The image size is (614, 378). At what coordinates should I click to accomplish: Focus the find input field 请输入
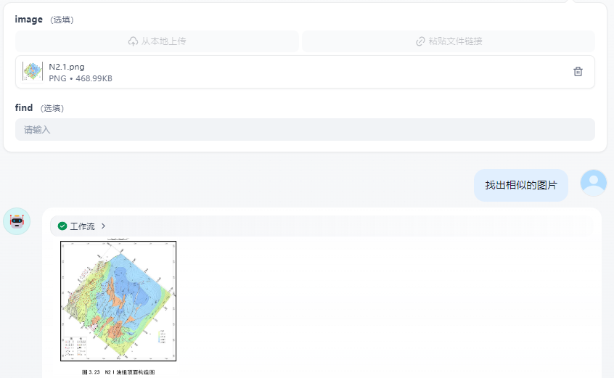click(x=305, y=130)
